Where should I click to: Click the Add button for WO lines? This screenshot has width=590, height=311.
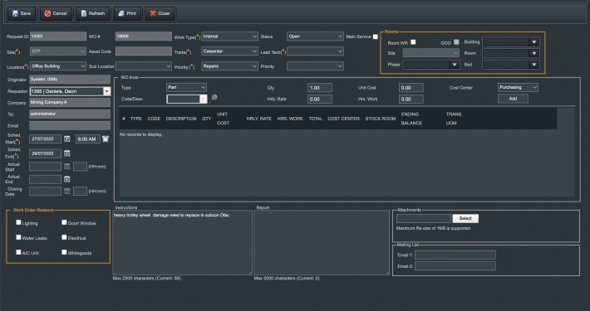513,99
